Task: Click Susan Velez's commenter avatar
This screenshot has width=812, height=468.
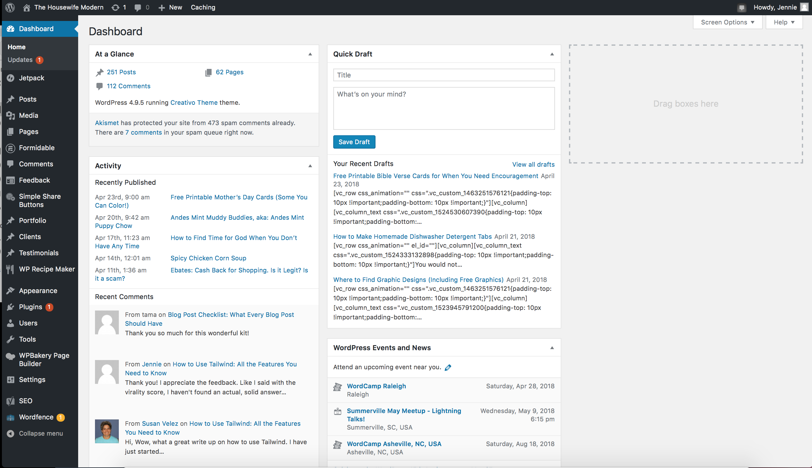Action: [107, 431]
